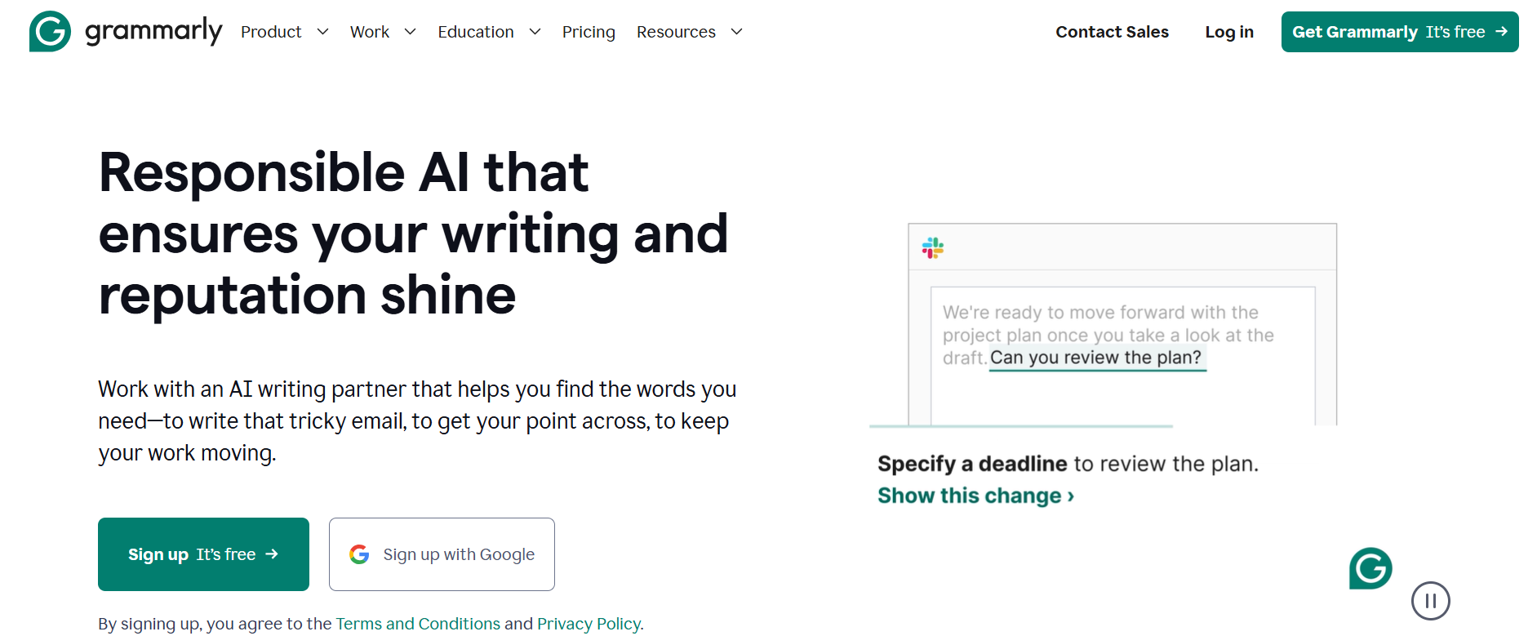The height and width of the screenshot is (636, 1537).
Task: Click the 'Responsible AI' headline
Action: pos(413,233)
